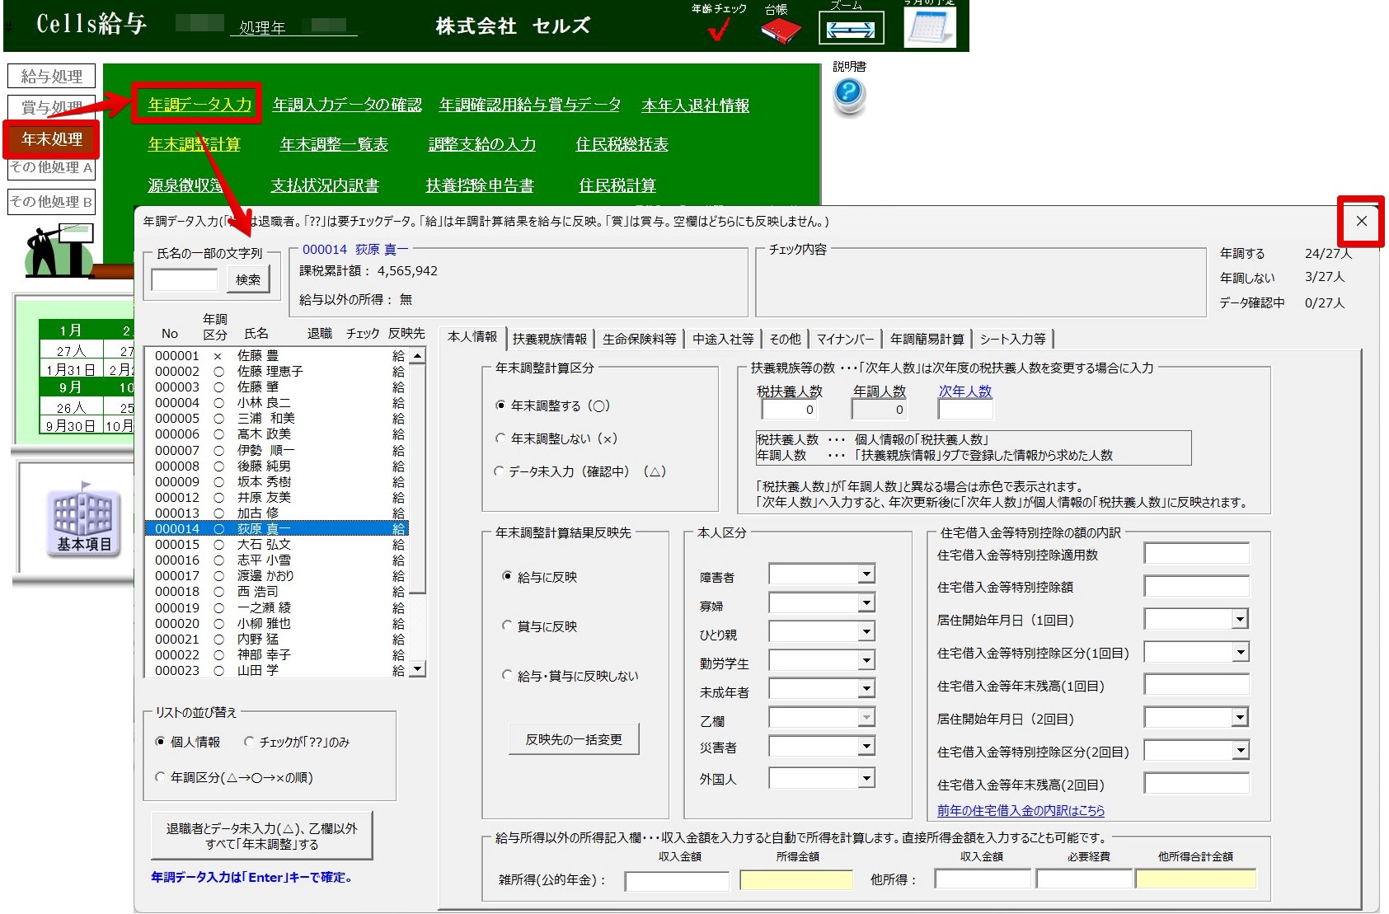The width and height of the screenshot is (1389, 914).
Task: Open the ledger red book icon
Action: coord(779,31)
